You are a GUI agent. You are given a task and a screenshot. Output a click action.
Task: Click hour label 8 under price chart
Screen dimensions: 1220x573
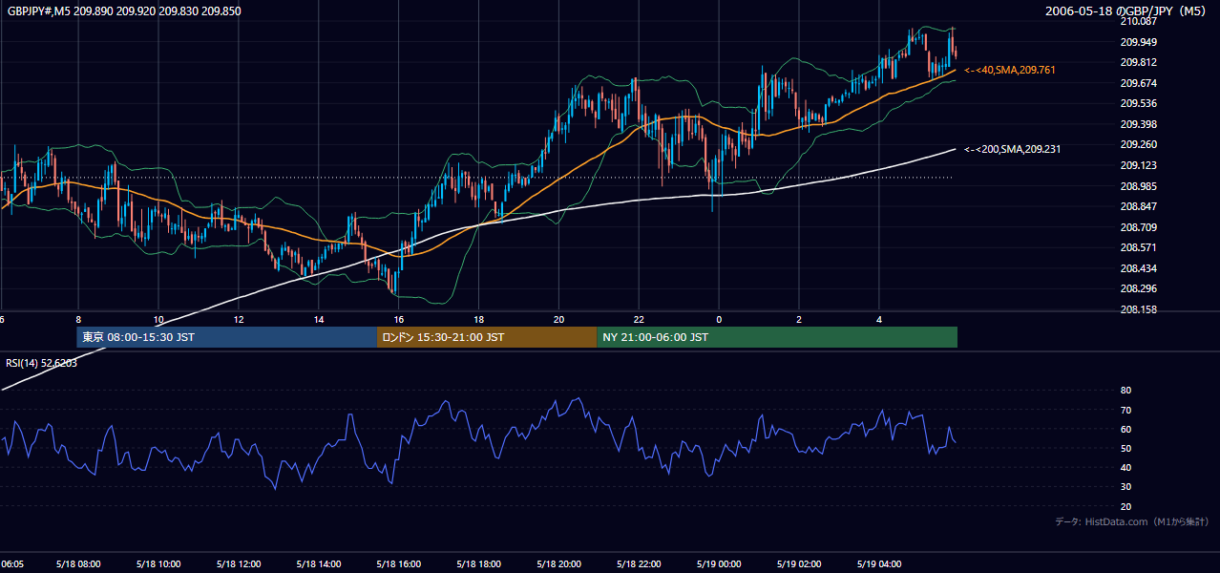point(78,320)
